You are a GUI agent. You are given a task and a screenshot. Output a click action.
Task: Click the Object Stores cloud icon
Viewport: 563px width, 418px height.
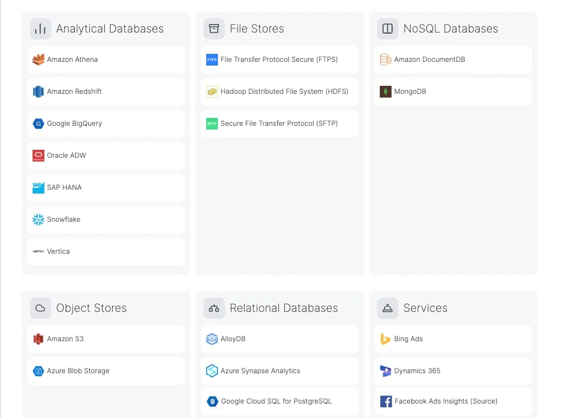tap(40, 308)
